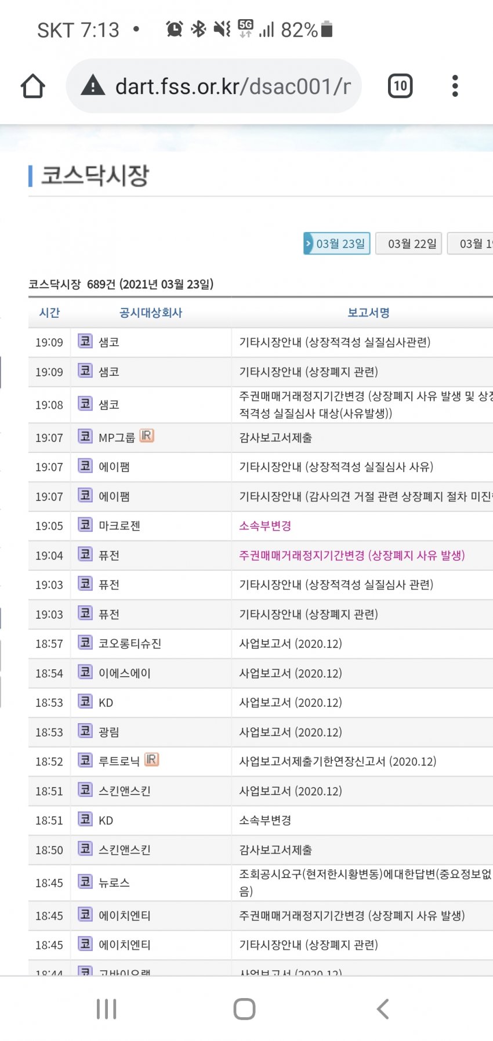Open 광림 사업보고서 (2020.12)
Viewport: 493px width, 1041px height.
(x=291, y=732)
